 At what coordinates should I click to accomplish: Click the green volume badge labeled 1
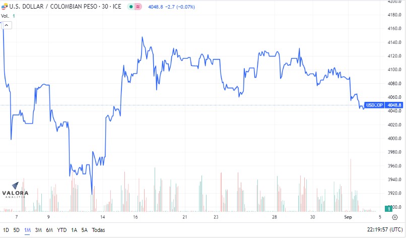(x=388, y=208)
